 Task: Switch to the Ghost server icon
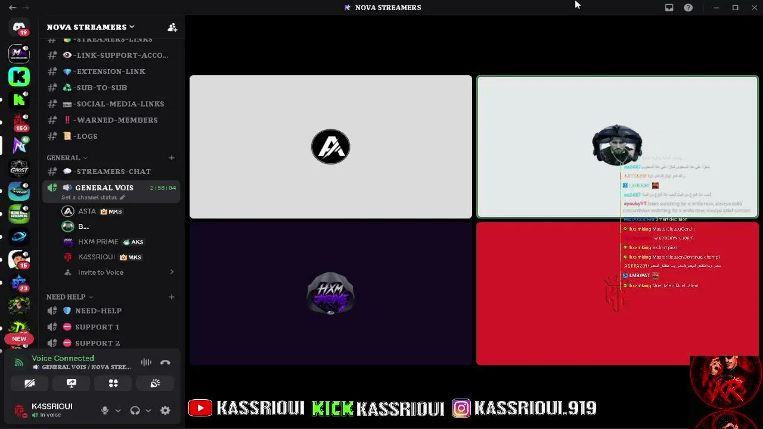point(19,168)
